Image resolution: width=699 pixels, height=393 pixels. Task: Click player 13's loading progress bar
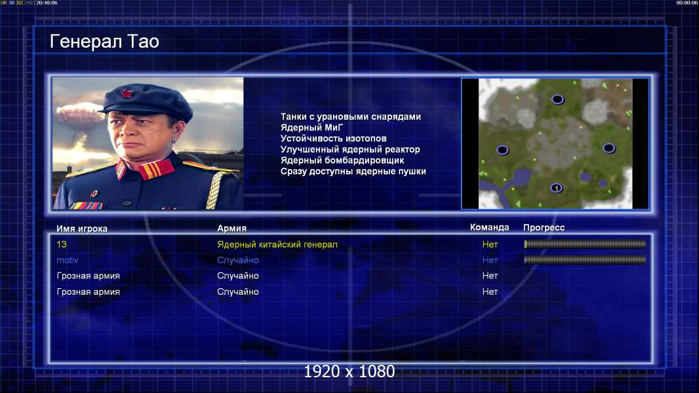[585, 244]
